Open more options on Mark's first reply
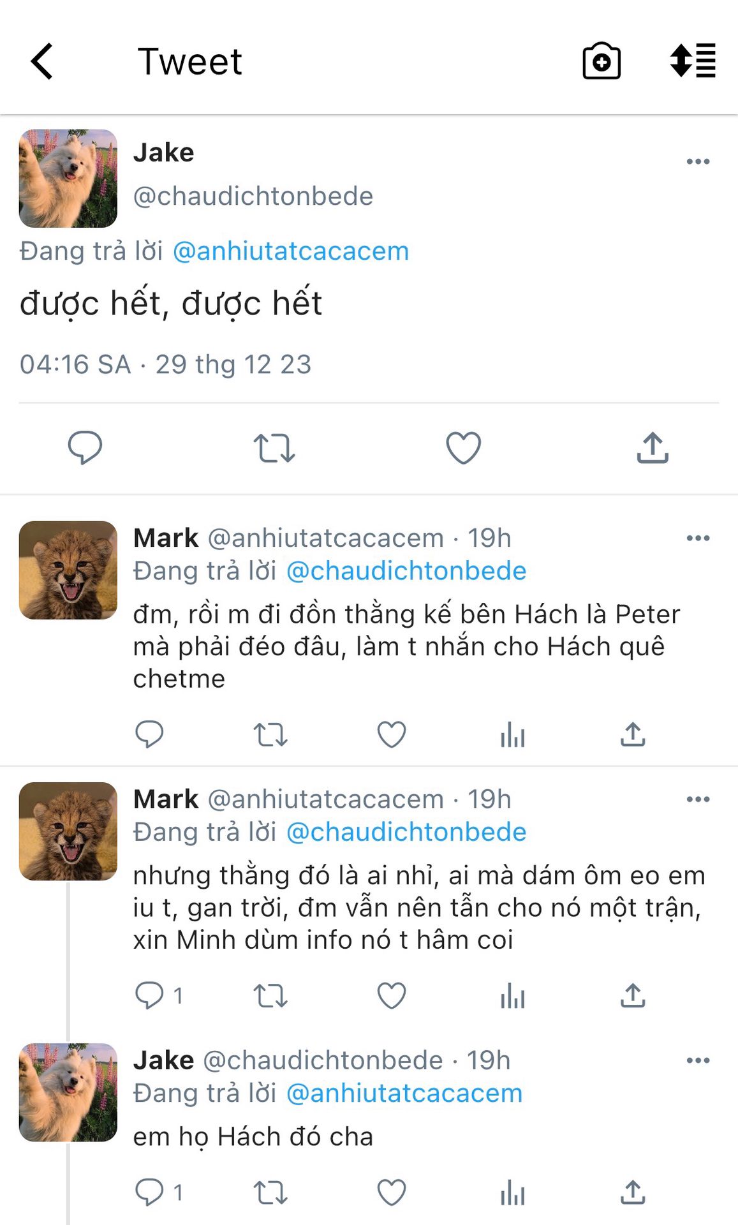This screenshot has height=1225, width=738. click(x=698, y=538)
